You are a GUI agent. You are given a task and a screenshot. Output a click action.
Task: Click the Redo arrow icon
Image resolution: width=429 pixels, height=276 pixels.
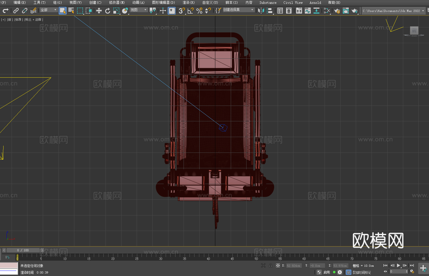tap(5, 11)
